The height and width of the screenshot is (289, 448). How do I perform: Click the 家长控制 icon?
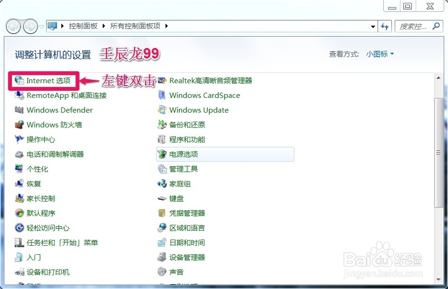(x=19, y=199)
